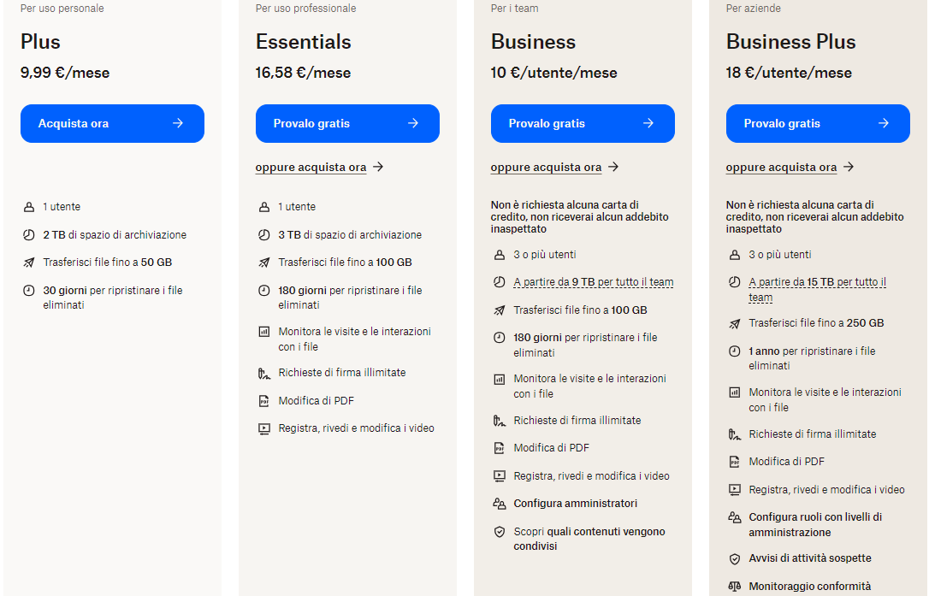929x596 pixels.
Task: Click the '16,58 €/mese' price
Action: pyautogui.click(x=304, y=73)
